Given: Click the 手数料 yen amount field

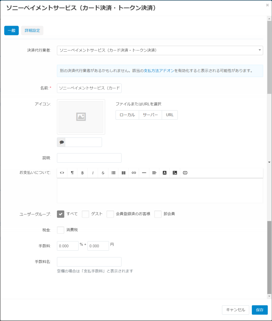Looking at the screenshot, I should [98, 246].
